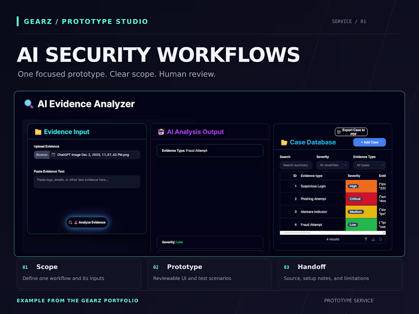The height and width of the screenshot is (314, 419).
Task: Open the All types evidence dropdown
Action: (x=369, y=165)
